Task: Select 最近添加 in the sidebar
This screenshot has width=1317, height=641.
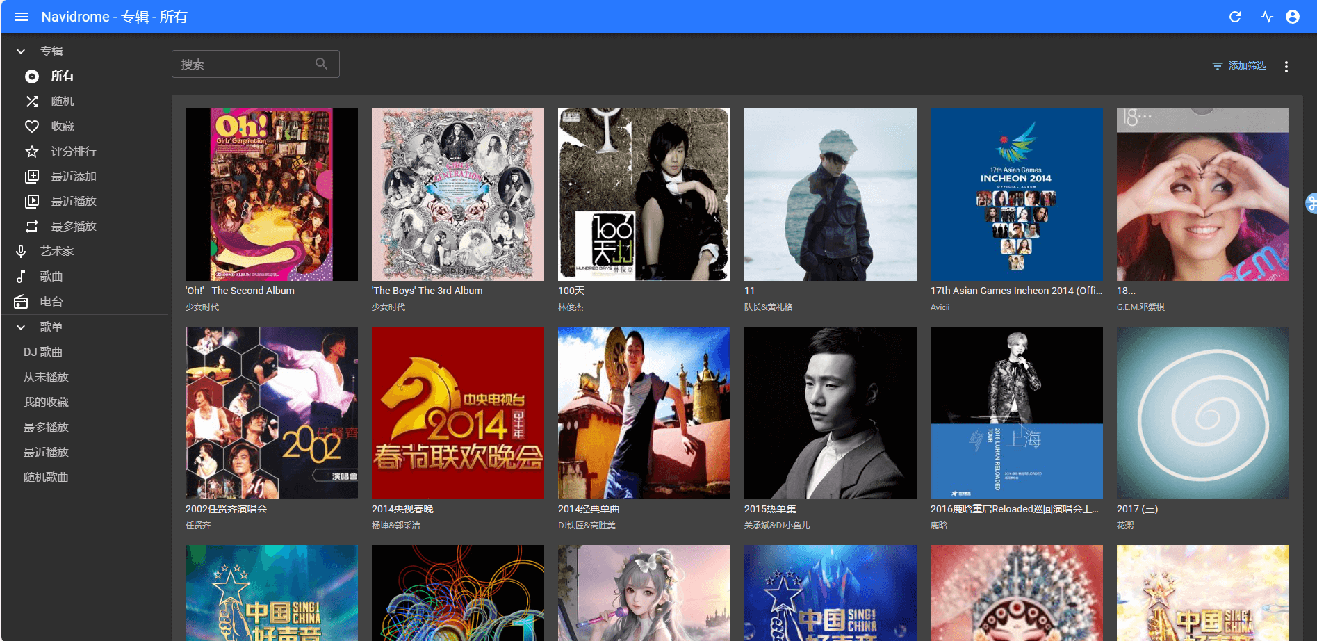Action: click(73, 177)
